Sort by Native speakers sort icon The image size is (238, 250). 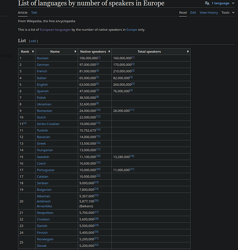coord(109,51)
